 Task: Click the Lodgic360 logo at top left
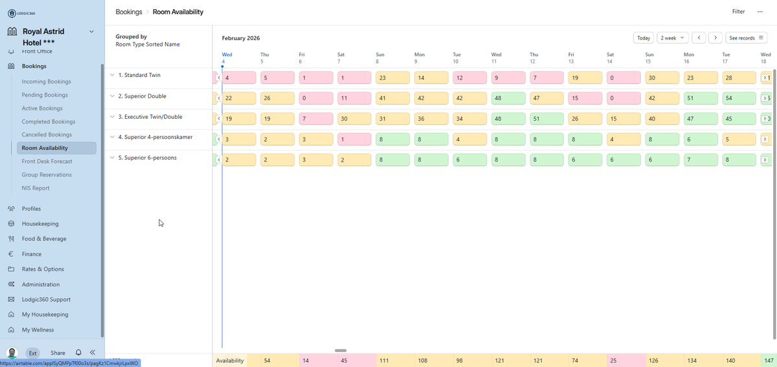(x=21, y=14)
